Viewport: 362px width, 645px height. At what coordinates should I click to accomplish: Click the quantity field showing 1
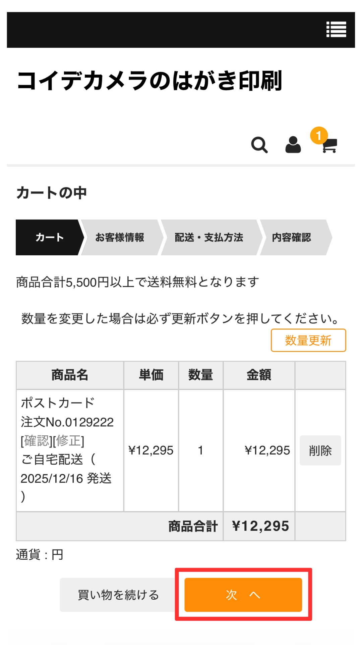[200, 450]
